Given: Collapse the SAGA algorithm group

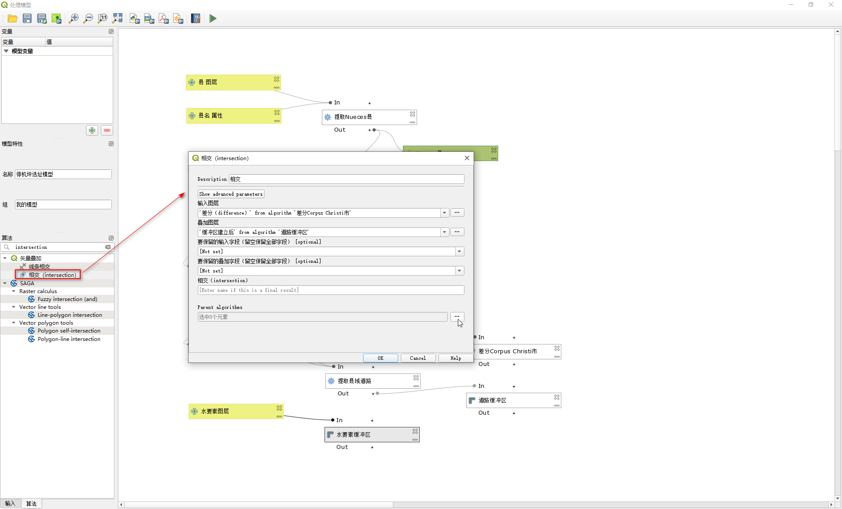Looking at the screenshot, I should 5,283.
